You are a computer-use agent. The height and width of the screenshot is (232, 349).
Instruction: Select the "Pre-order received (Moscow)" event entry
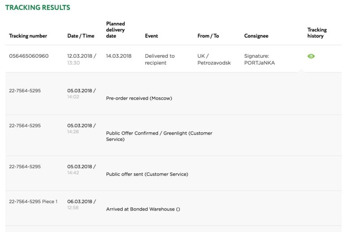139,98
